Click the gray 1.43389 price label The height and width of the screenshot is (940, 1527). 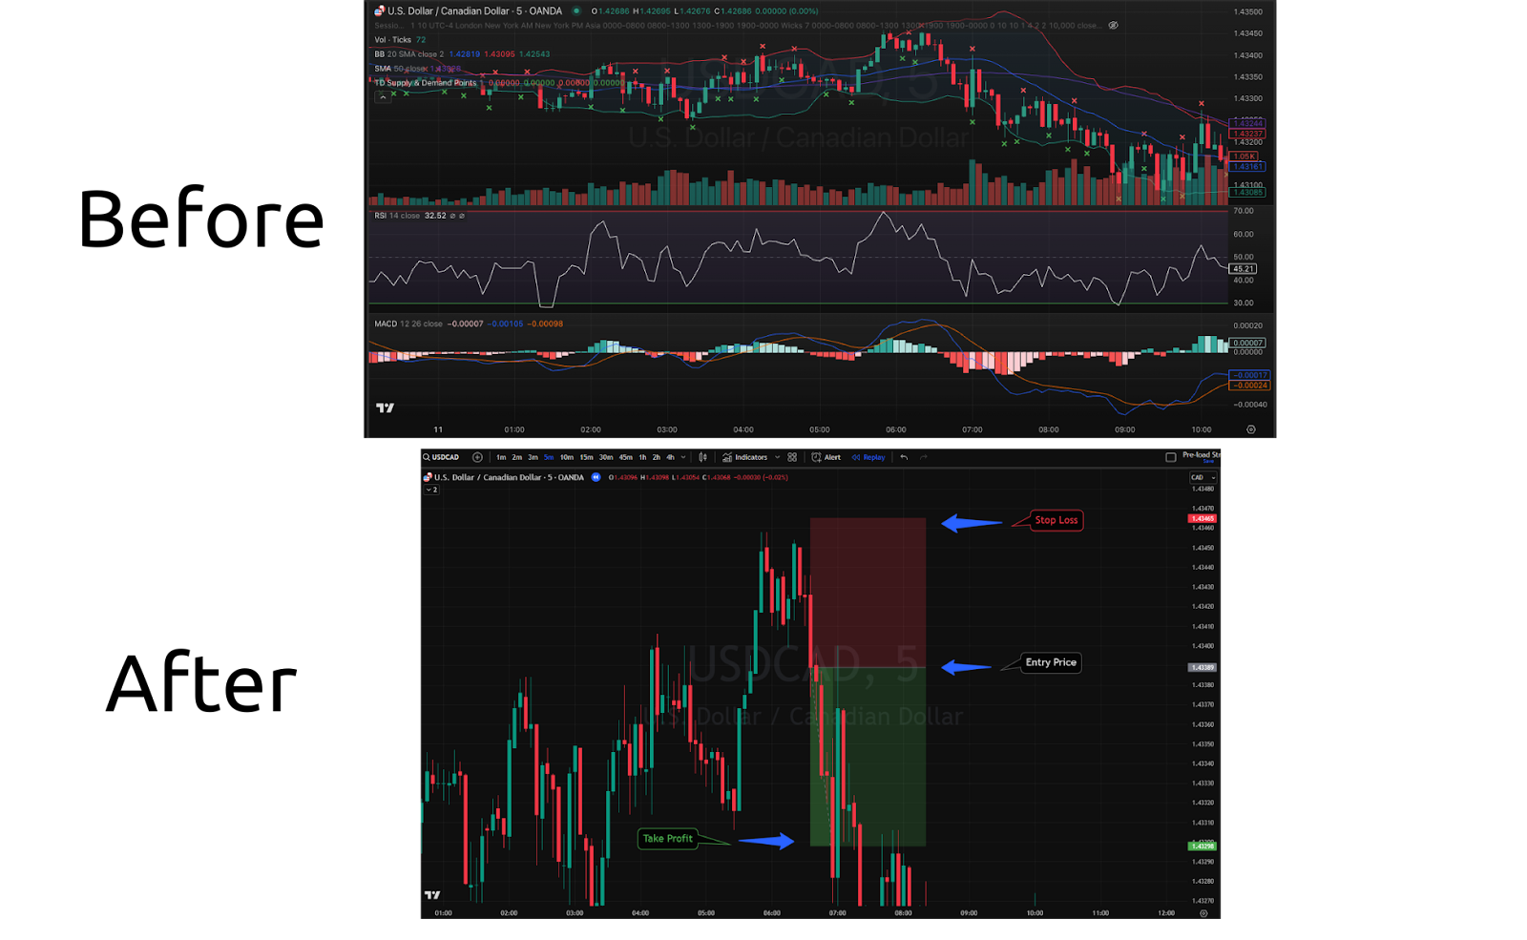(x=1202, y=667)
